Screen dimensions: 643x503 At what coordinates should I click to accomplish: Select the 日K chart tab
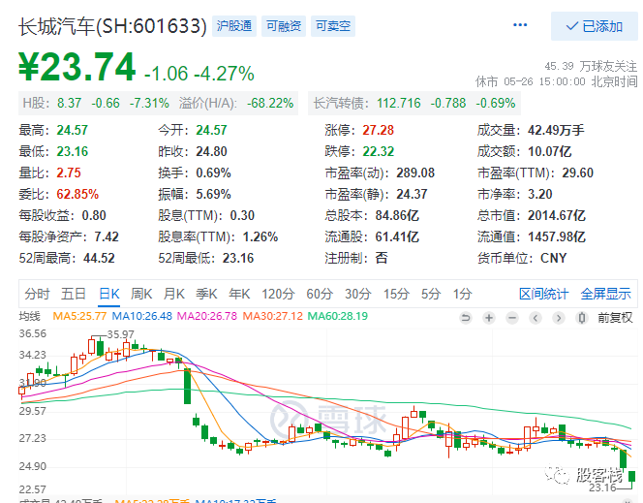tap(109, 294)
